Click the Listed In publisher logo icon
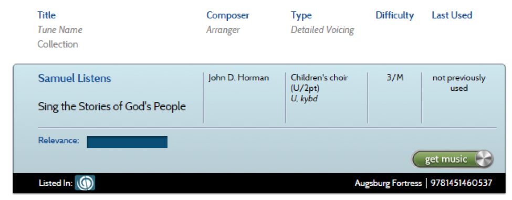Image resolution: width=512 pixels, height=200 pixels. pyautogui.click(x=85, y=183)
